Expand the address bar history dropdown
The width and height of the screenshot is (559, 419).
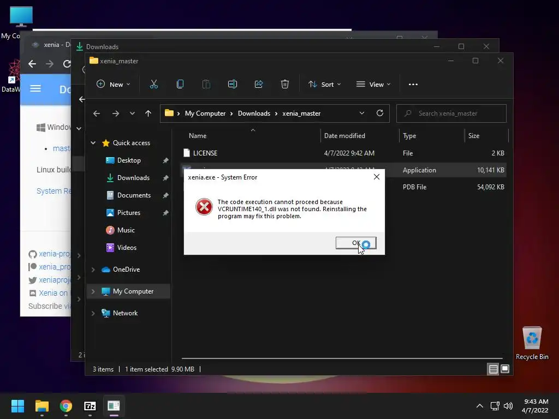(x=362, y=113)
